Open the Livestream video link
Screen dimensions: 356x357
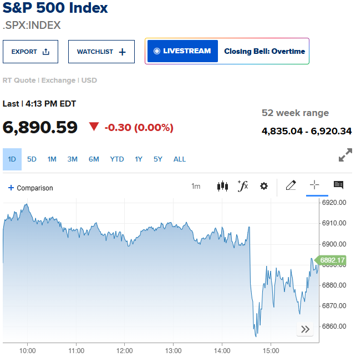182,51
